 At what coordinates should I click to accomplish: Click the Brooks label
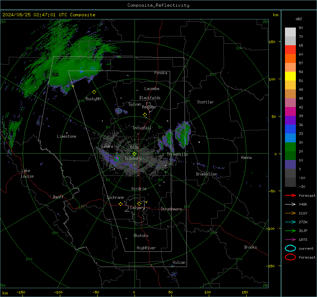pyautogui.click(x=250, y=247)
